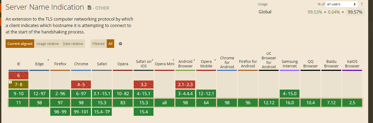Switch to Usage relative view

[x=48, y=44]
